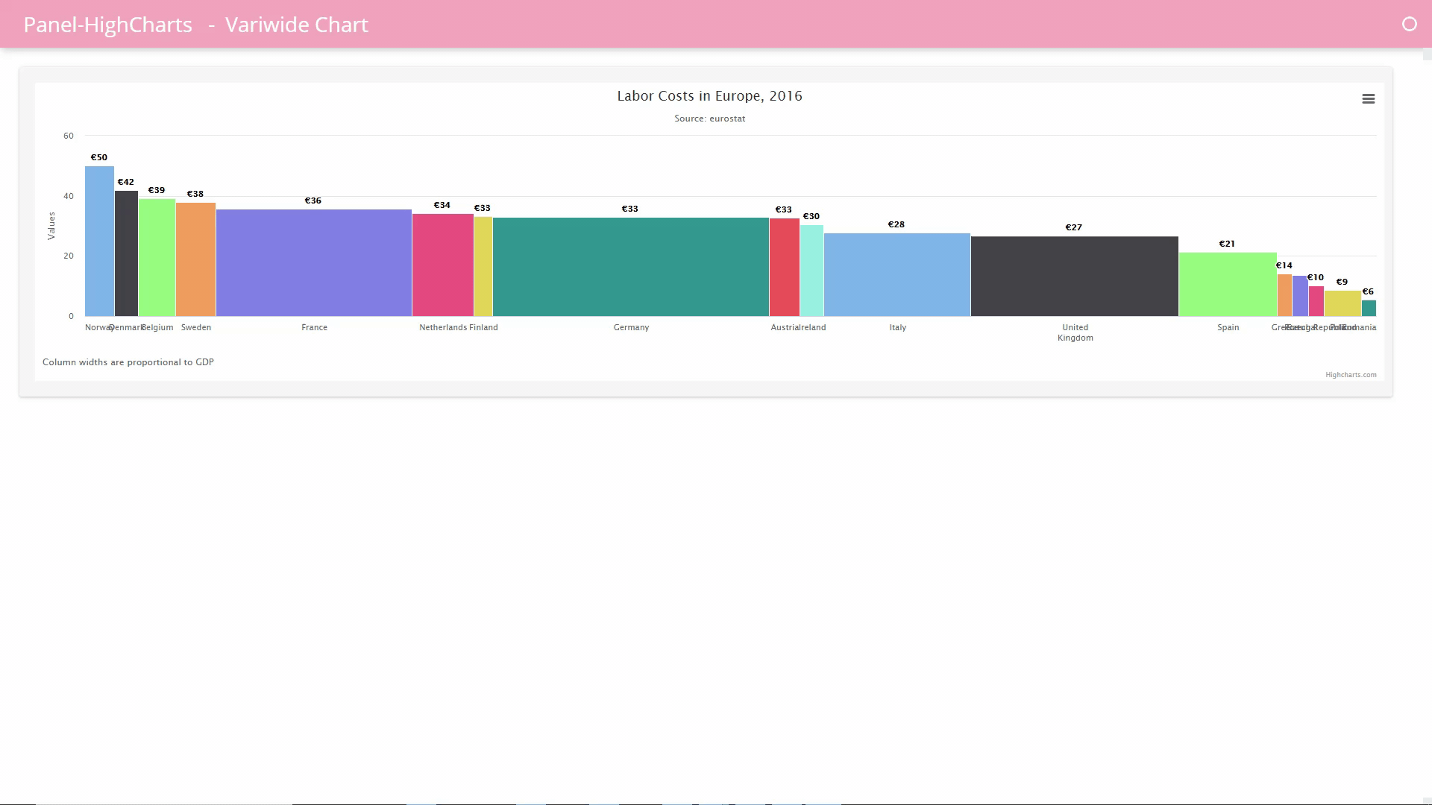Click the chart title Labor Costs in Europe, 2016
This screenshot has height=805, width=1432.
click(709, 95)
